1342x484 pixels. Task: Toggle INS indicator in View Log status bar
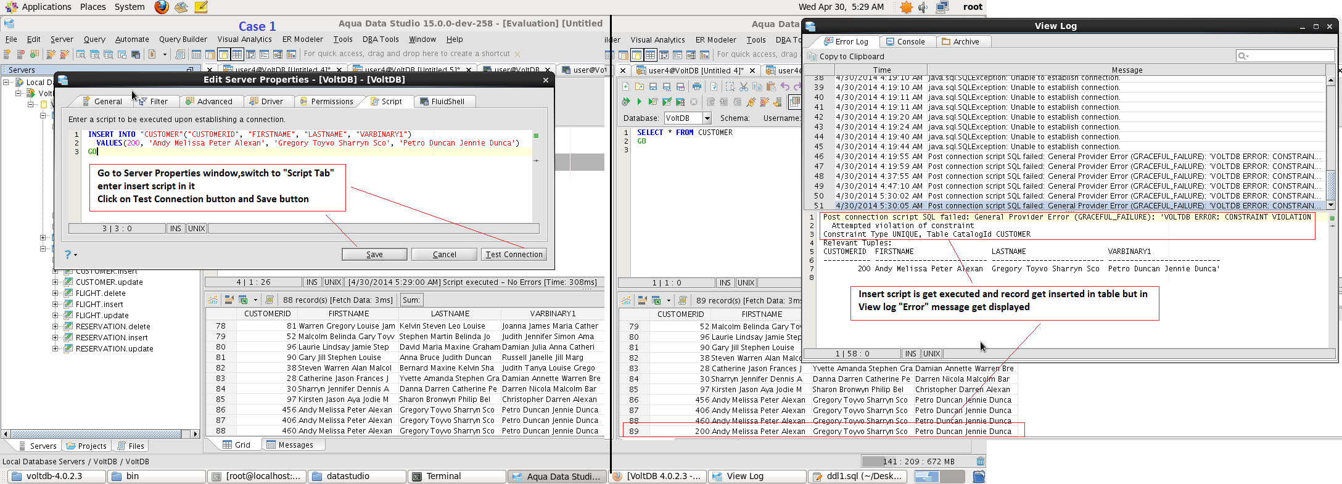click(x=911, y=354)
